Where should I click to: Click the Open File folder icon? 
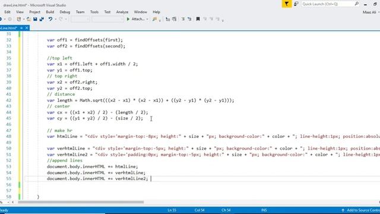pos(28,19)
